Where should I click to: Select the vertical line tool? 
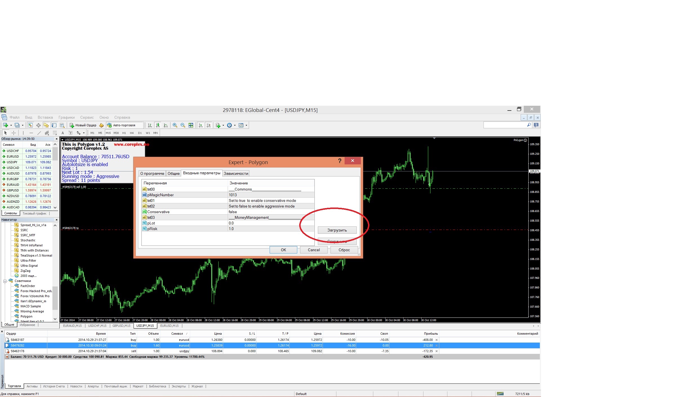(x=23, y=133)
